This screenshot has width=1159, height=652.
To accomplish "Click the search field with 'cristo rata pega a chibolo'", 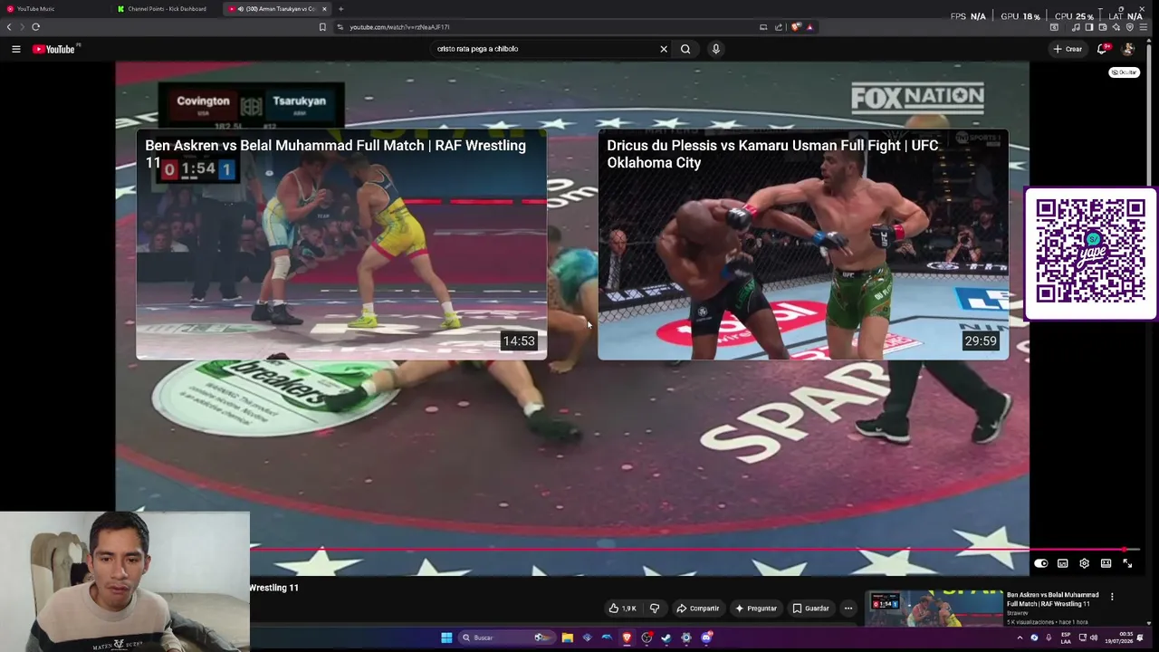I will [543, 49].
